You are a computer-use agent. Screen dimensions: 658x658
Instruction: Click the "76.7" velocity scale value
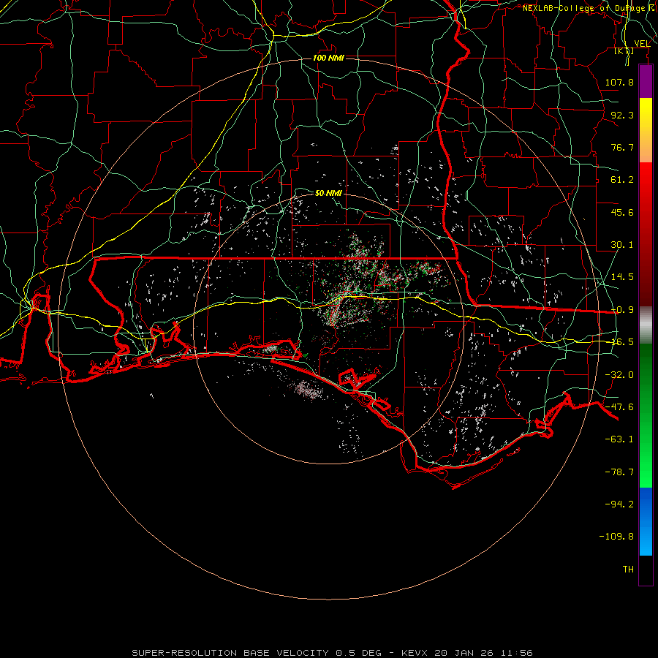pos(622,147)
